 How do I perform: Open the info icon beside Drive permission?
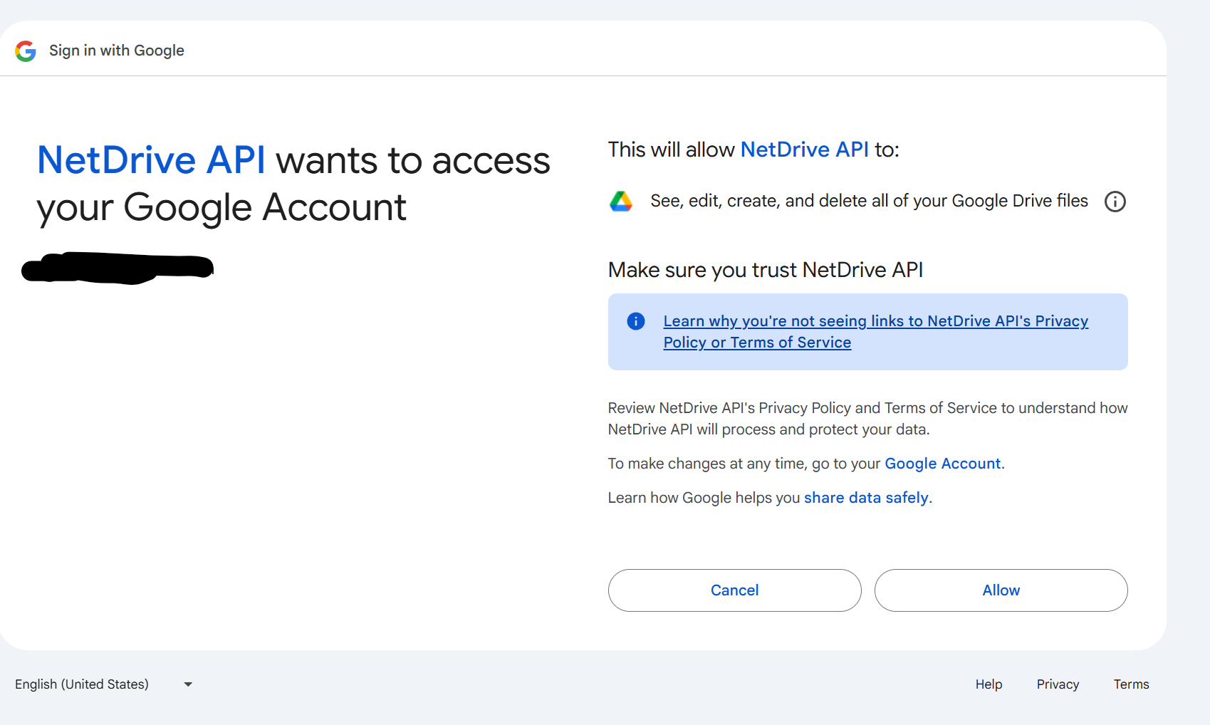pos(1115,202)
